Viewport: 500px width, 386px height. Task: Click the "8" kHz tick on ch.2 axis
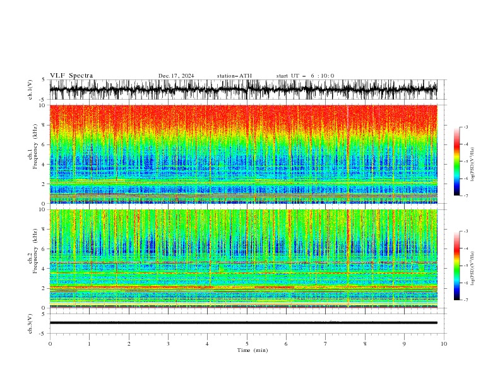[44, 230]
